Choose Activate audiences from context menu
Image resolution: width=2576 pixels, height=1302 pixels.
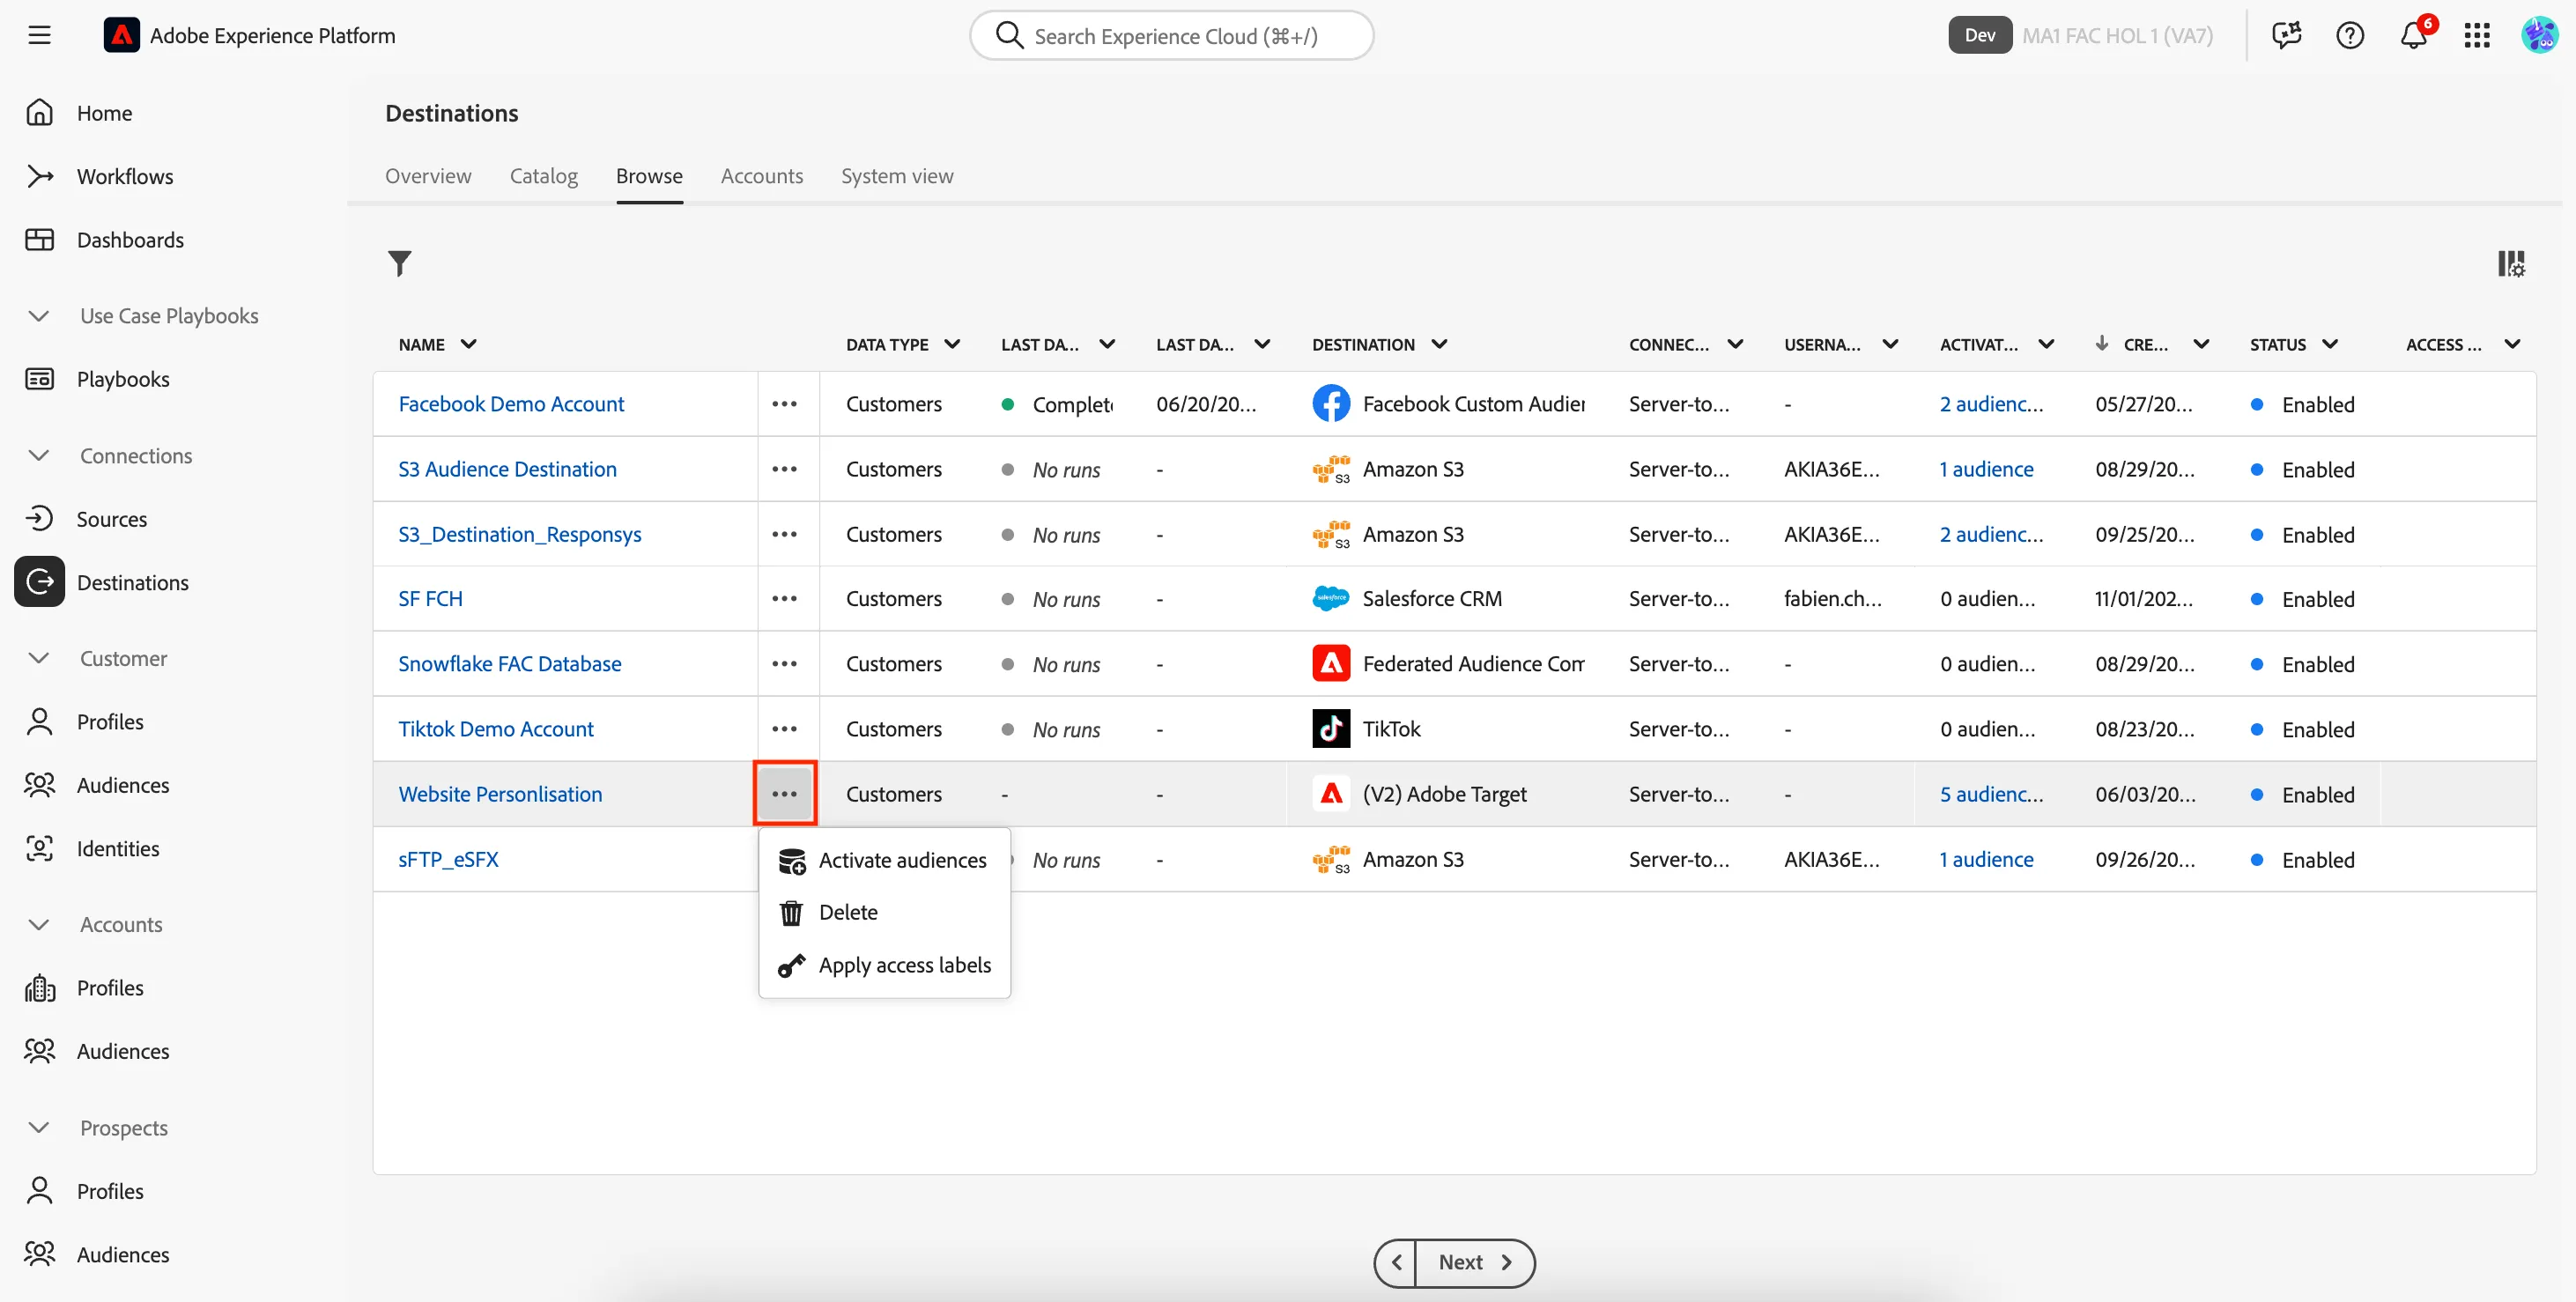click(884, 860)
